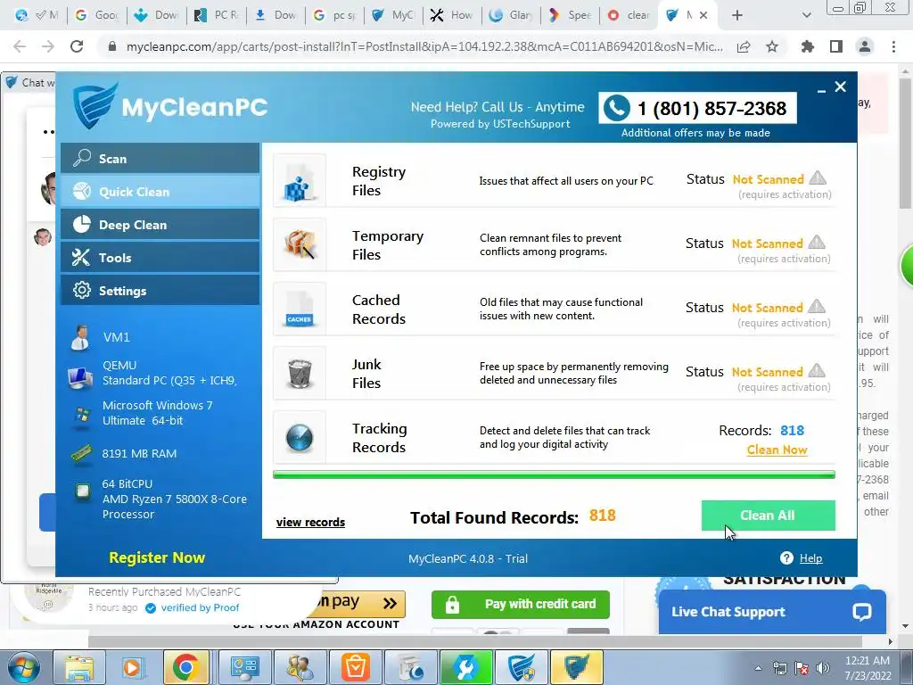Click the Cached Records icon

[x=300, y=309]
